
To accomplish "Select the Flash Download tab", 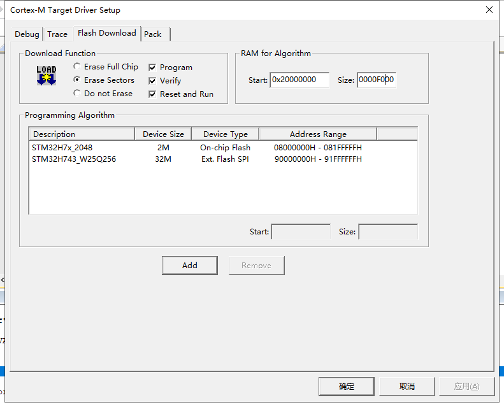I will click(x=106, y=33).
